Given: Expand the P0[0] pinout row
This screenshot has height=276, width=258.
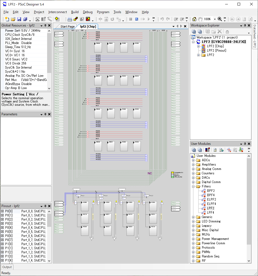Looking at the screenshot, I should tap(2, 211).
